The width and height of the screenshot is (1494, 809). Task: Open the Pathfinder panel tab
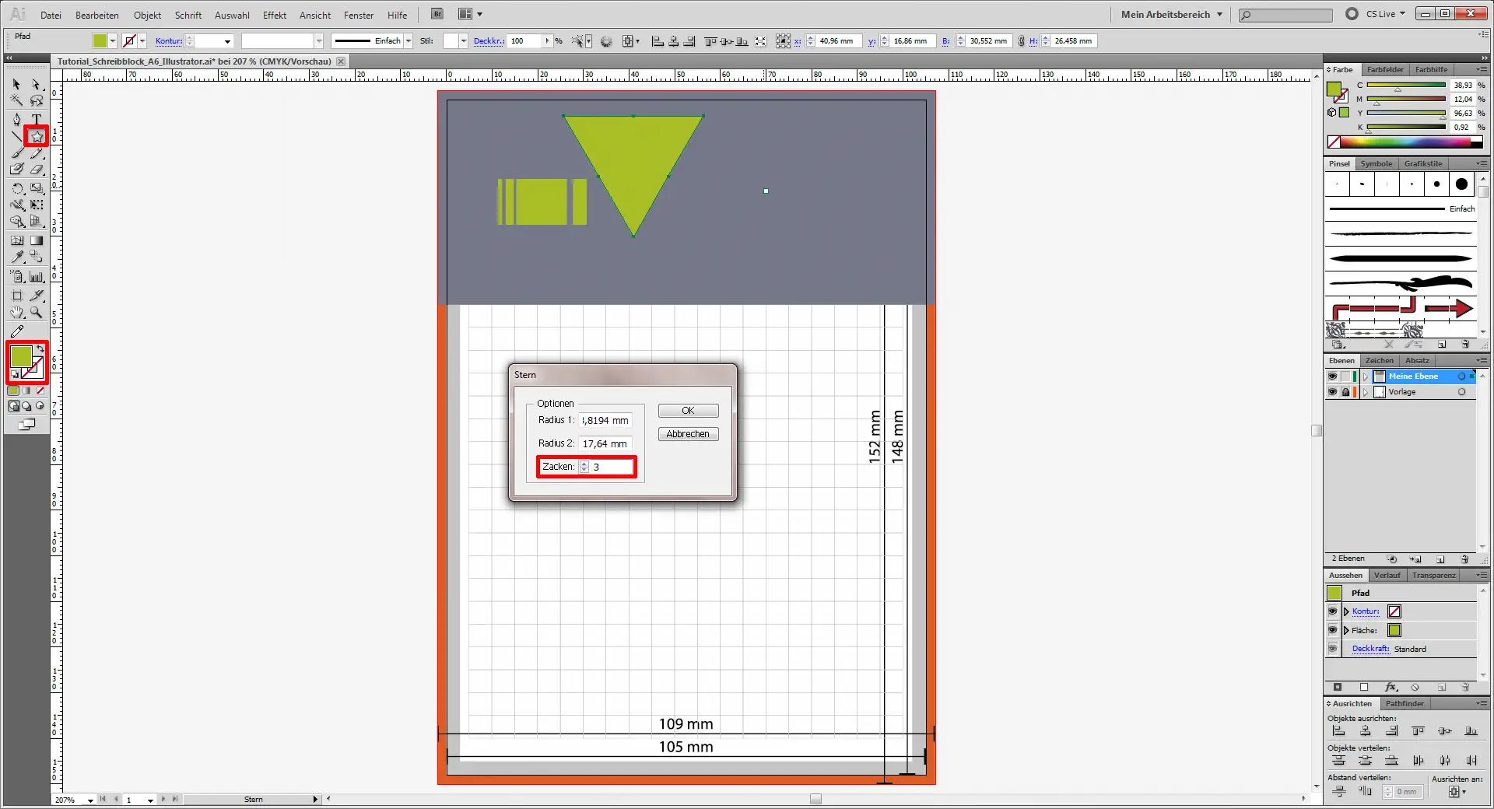click(x=1405, y=704)
